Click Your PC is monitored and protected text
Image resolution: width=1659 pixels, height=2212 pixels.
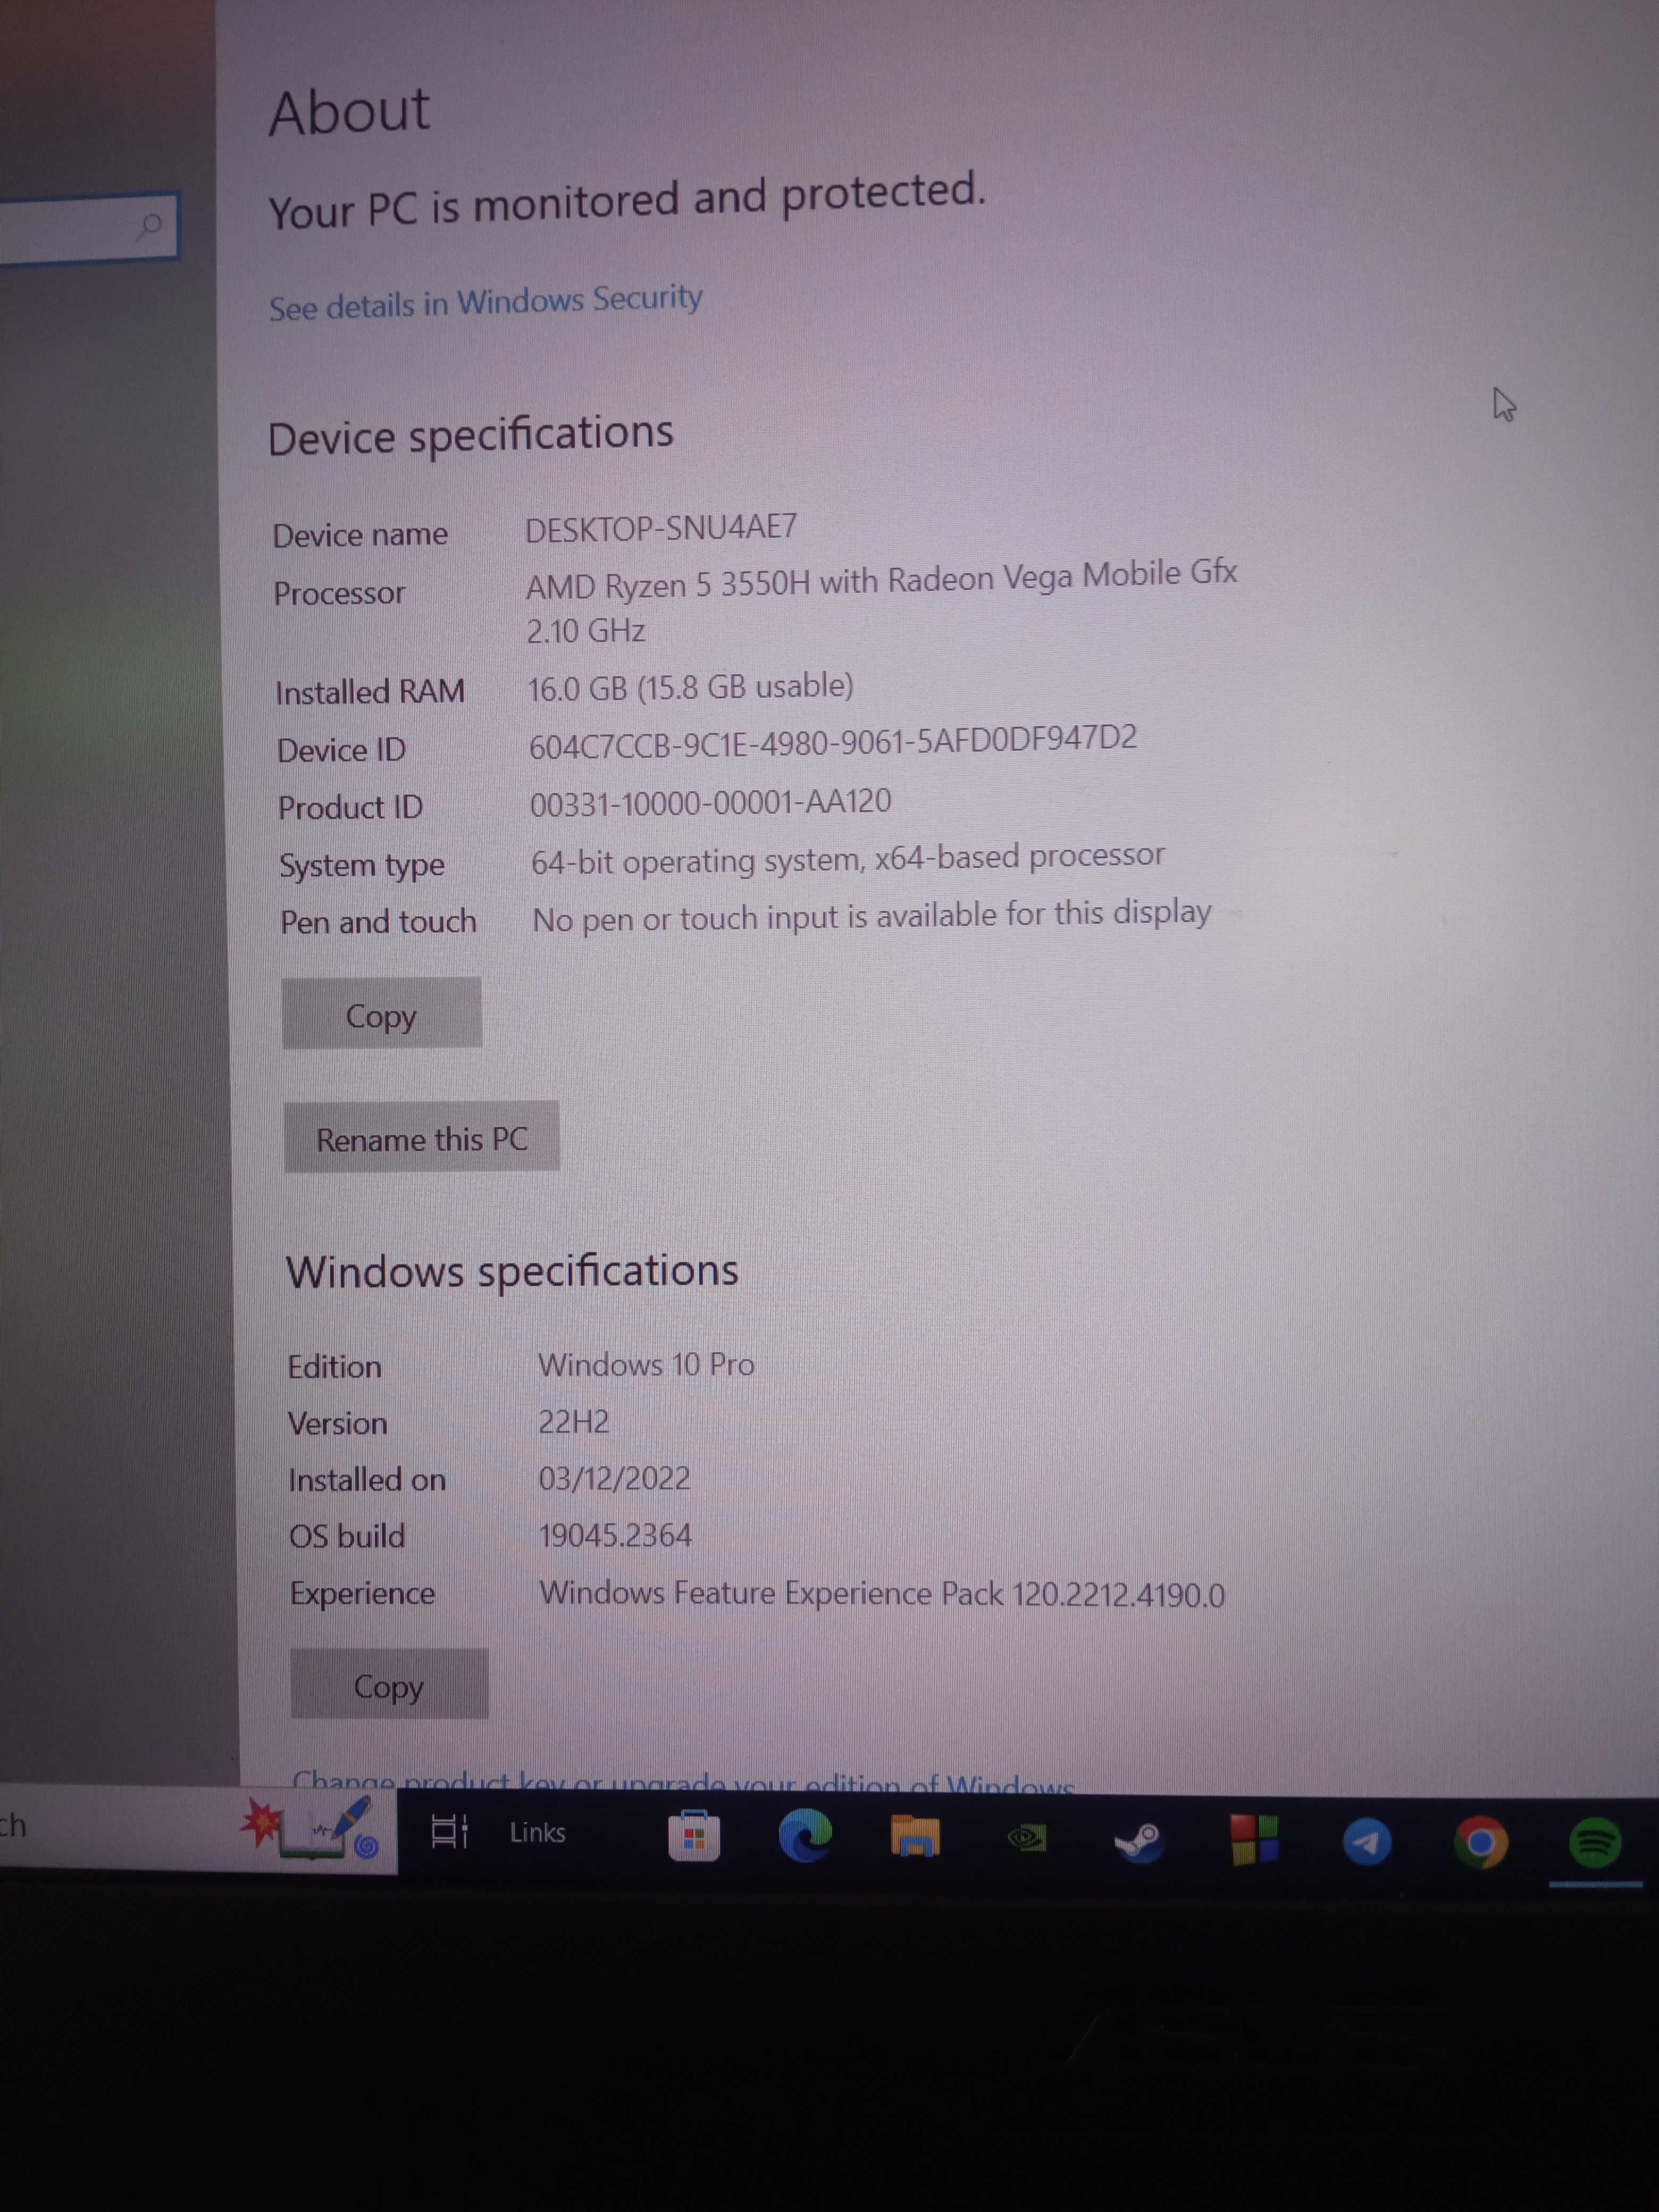pyautogui.click(x=628, y=201)
